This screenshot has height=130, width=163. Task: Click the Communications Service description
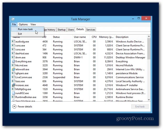130,77
